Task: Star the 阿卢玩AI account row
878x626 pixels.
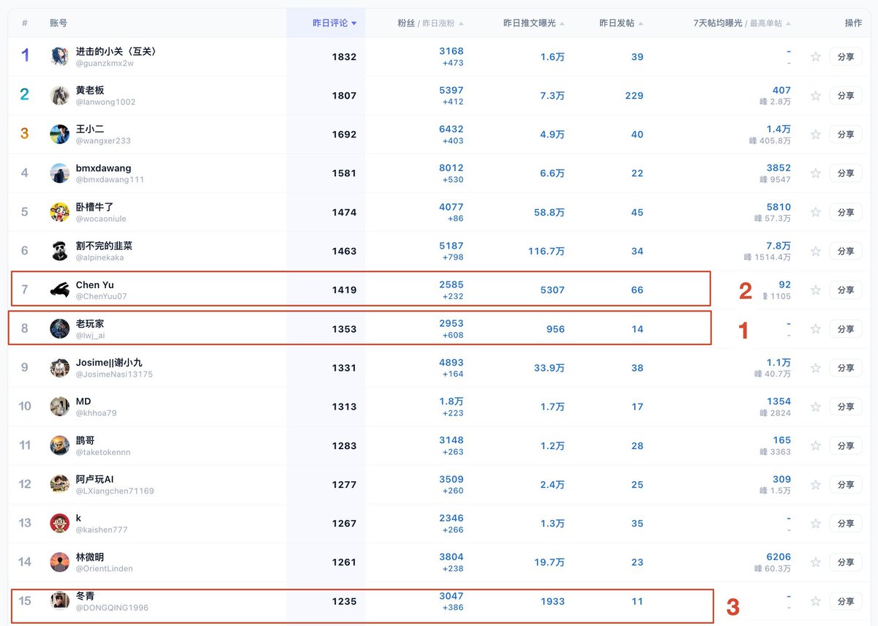Action: (x=816, y=484)
